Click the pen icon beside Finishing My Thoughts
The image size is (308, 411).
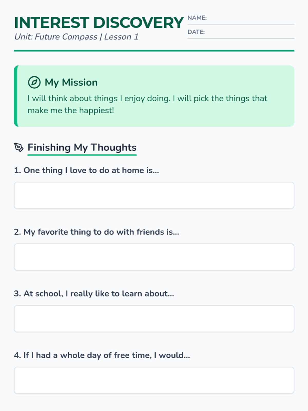19,147
